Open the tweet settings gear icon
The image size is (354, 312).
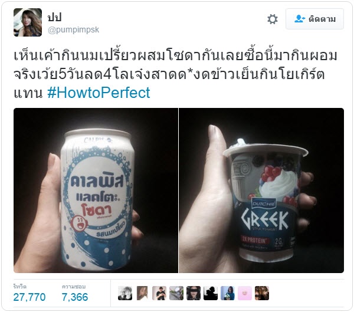(x=273, y=19)
